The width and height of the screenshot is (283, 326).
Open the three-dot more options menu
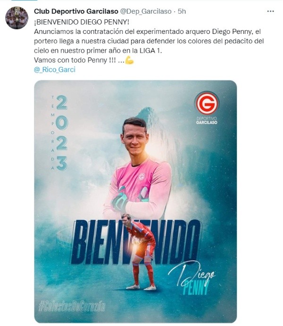(270, 11)
